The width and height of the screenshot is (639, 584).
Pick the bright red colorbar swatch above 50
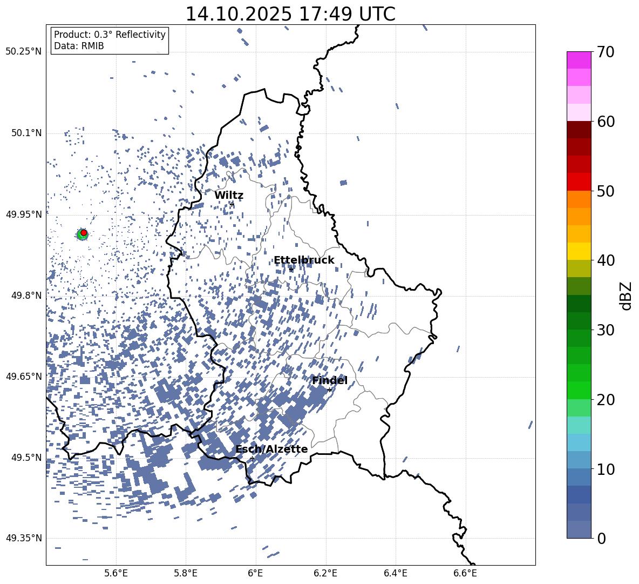click(x=579, y=182)
